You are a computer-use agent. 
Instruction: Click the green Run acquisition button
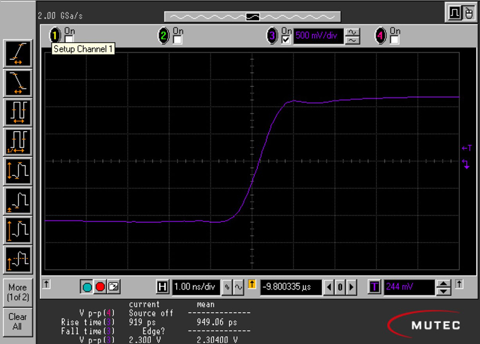pyautogui.click(x=87, y=287)
